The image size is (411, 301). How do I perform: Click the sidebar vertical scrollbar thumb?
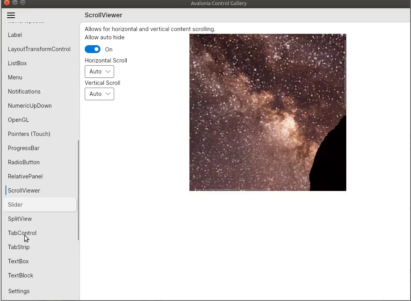tap(78, 190)
